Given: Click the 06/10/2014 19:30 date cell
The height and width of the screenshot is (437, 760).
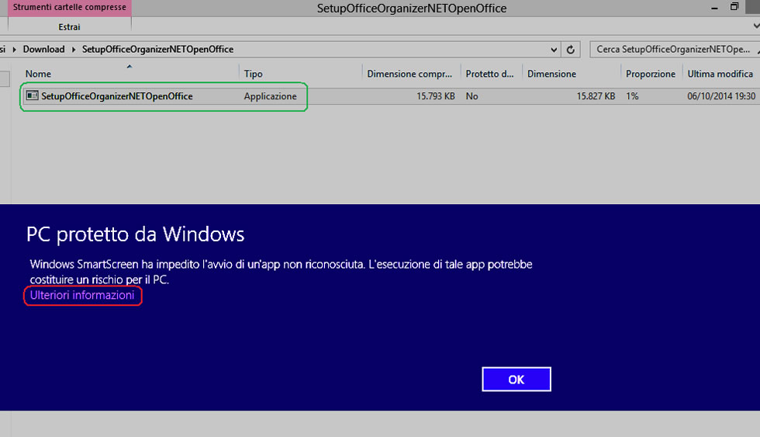Looking at the screenshot, I should pyautogui.click(x=721, y=96).
